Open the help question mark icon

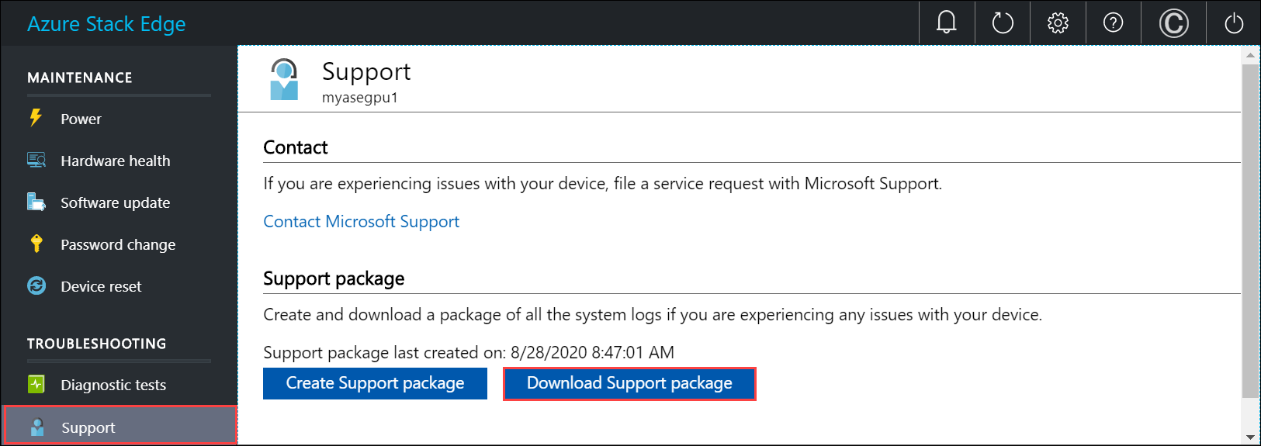(x=1113, y=23)
